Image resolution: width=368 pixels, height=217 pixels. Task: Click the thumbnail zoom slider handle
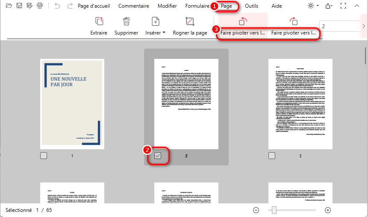(x=274, y=210)
